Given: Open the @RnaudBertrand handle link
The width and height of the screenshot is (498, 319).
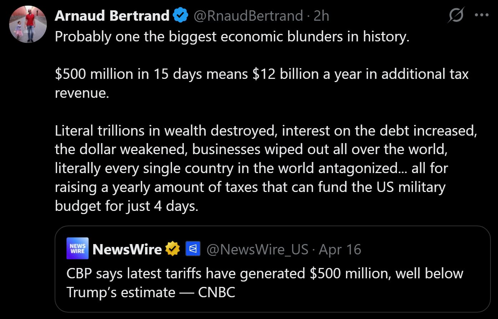Looking at the screenshot, I should (x=248, y=15).
